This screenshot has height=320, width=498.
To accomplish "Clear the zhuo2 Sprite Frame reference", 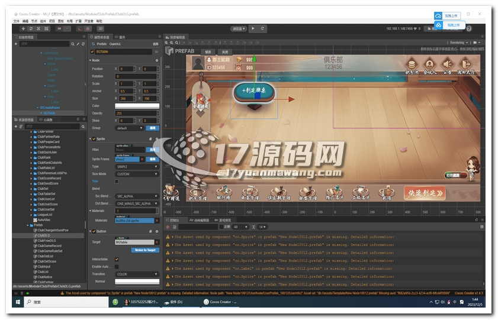I will tap(142, 159).
